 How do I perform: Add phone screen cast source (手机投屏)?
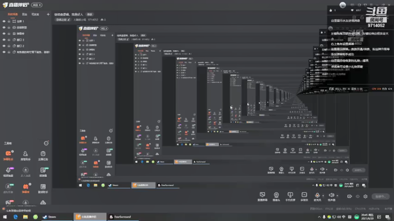click(x=290, y=196)
